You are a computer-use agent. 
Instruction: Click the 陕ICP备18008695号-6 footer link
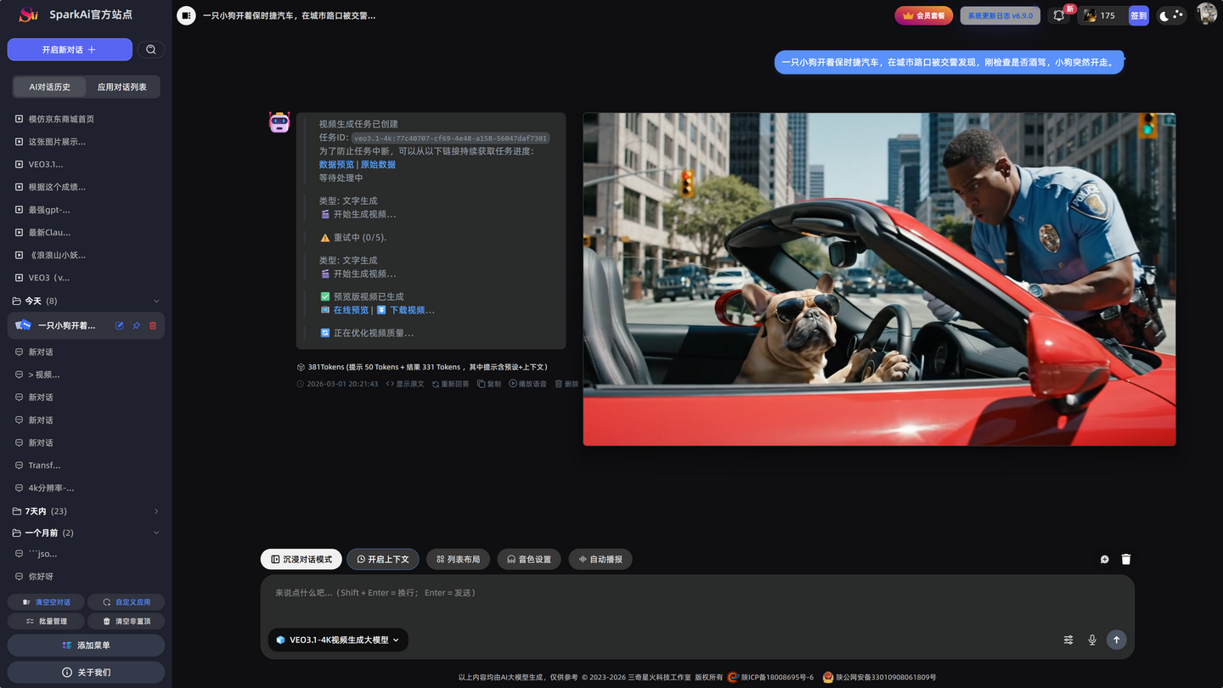tap(777, 677)
